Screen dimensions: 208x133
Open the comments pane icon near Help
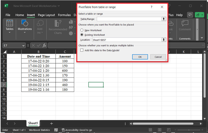click(x=190, y=15)
